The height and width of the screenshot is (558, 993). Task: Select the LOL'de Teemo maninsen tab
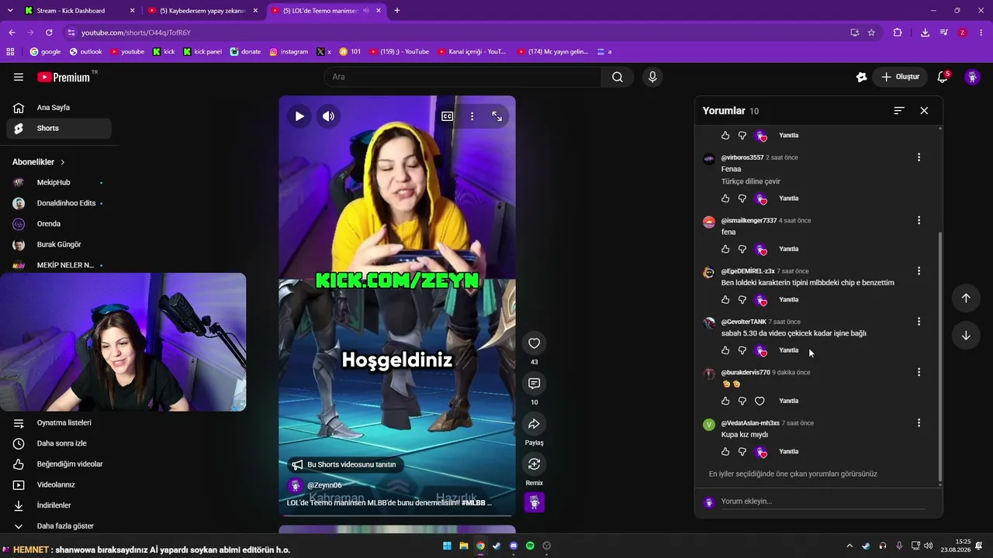327,11
